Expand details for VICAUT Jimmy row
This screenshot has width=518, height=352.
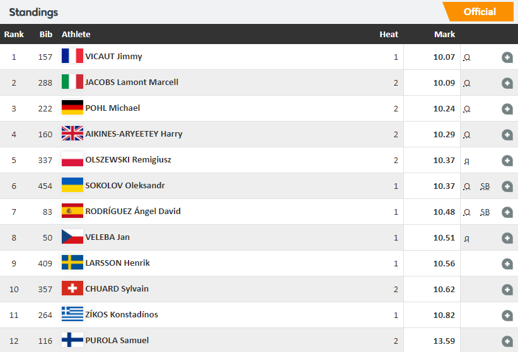pos(507,57)
